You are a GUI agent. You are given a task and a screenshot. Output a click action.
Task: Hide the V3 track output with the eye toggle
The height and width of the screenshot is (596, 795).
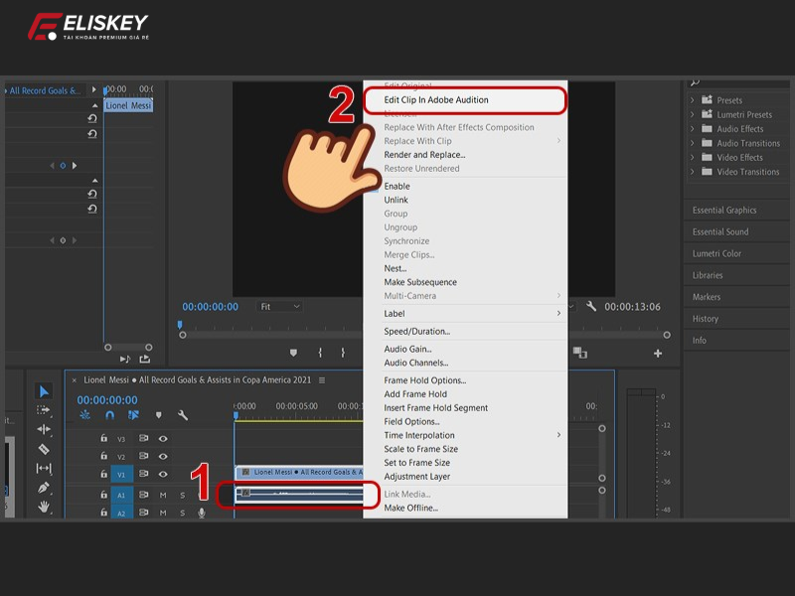tap(163, 439)
